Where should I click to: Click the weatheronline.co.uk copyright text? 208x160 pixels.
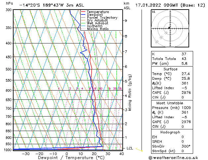[x=173, y=158]
